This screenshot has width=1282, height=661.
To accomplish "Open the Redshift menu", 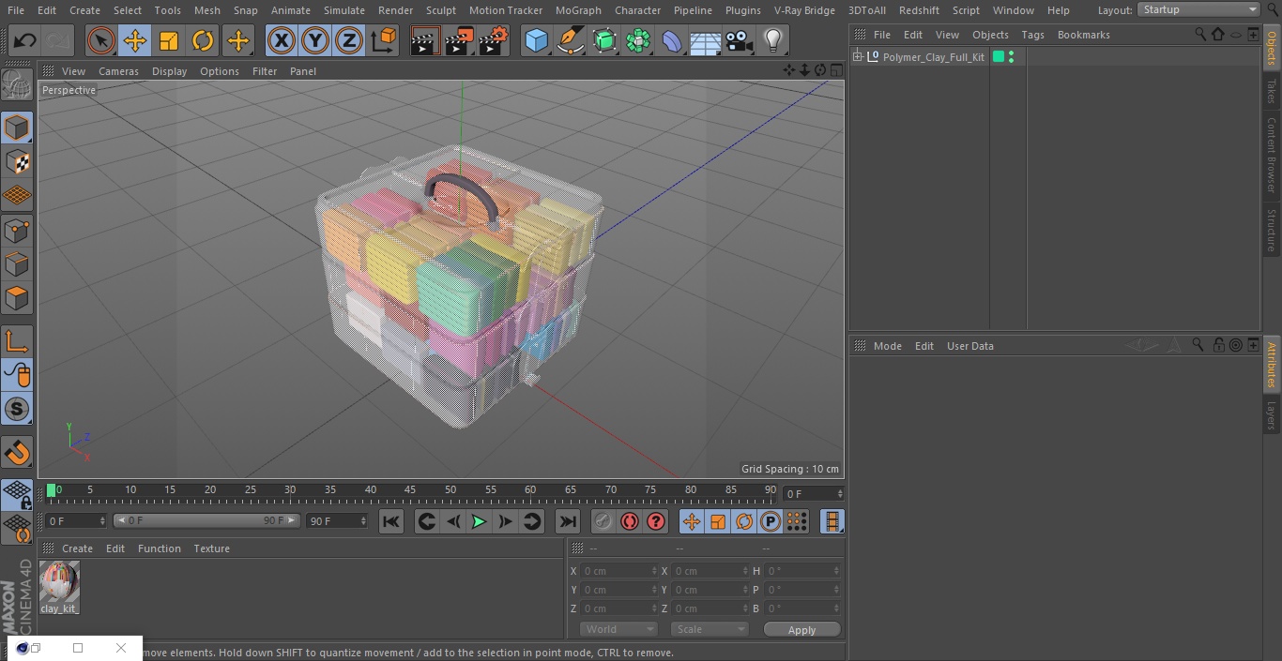I will click(x=919, y=10).
